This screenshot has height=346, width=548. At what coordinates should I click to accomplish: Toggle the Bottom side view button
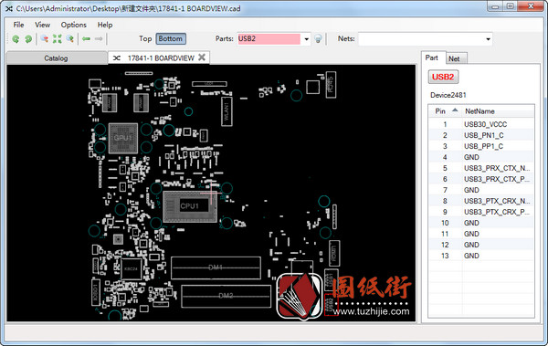(x=170, y=38)
